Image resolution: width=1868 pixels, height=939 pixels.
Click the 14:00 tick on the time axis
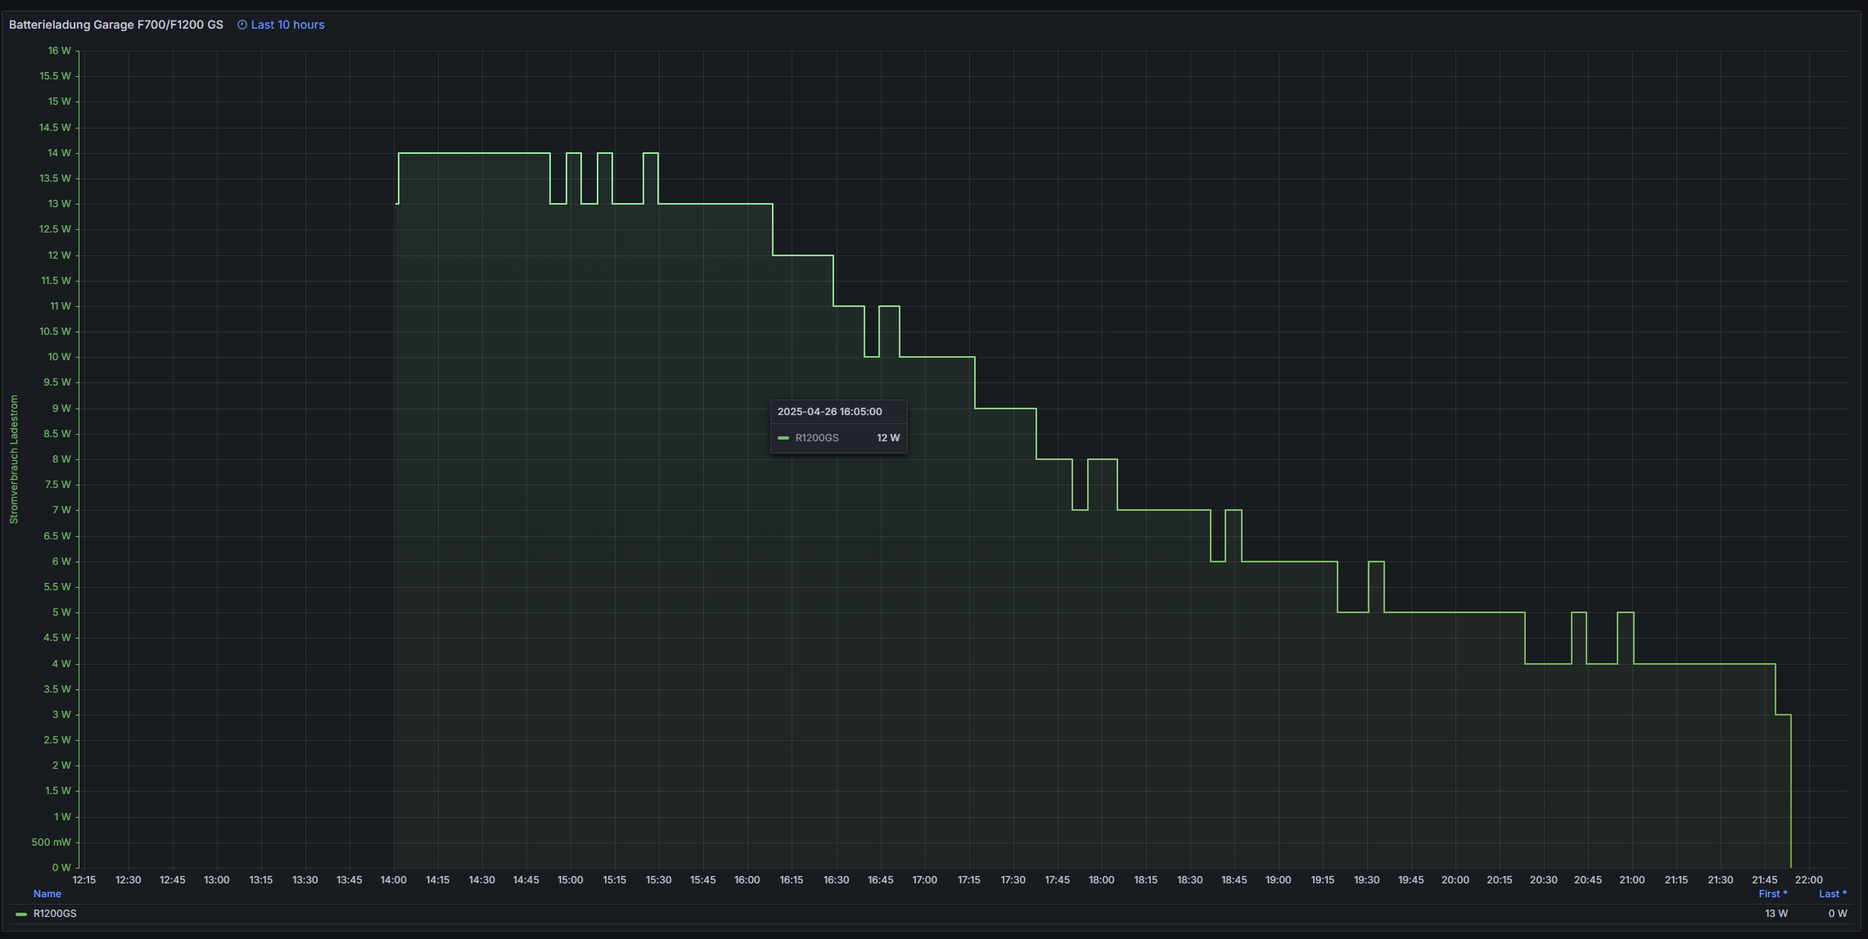coord(393,880)
